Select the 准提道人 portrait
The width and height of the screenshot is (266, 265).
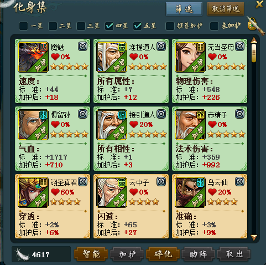pos(112,57)
